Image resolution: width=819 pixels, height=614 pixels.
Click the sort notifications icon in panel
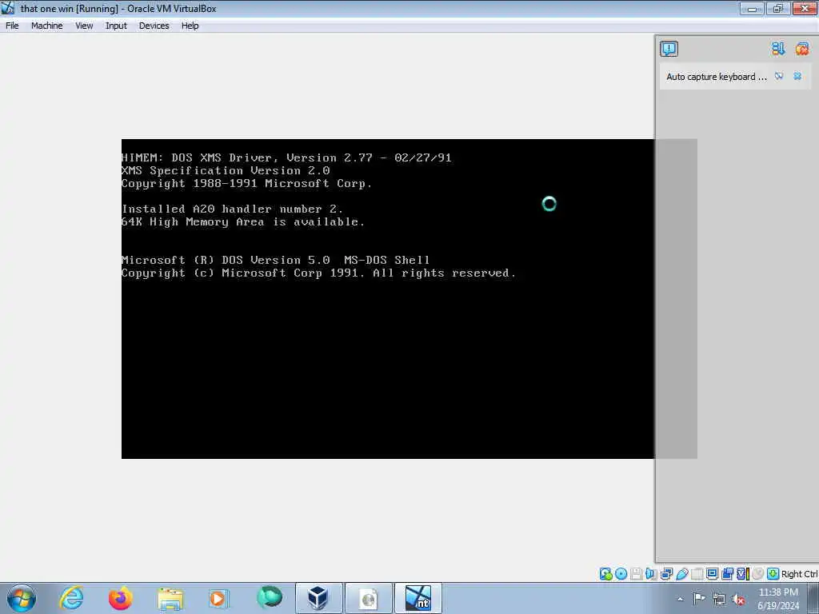point(777,49)
